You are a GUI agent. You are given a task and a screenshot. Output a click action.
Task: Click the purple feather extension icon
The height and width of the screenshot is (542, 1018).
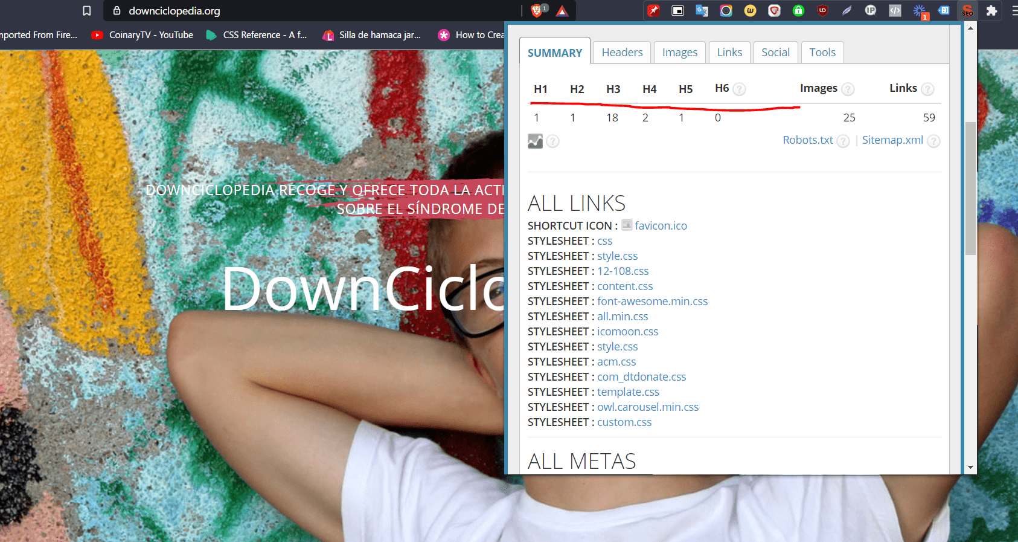click(x=847, y=10)
